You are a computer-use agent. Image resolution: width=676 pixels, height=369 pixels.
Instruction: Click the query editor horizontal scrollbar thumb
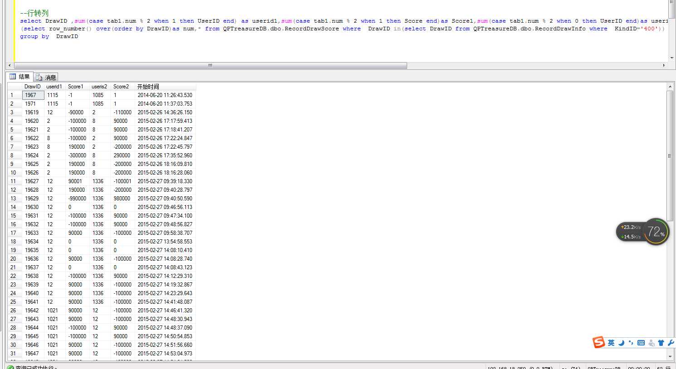pos(210,65)
